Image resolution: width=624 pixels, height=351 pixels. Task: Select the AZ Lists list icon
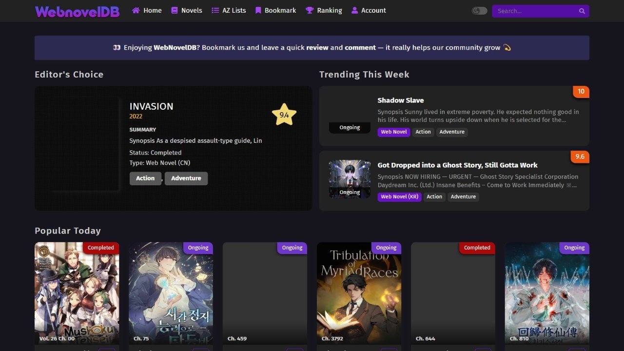(215, 10)
